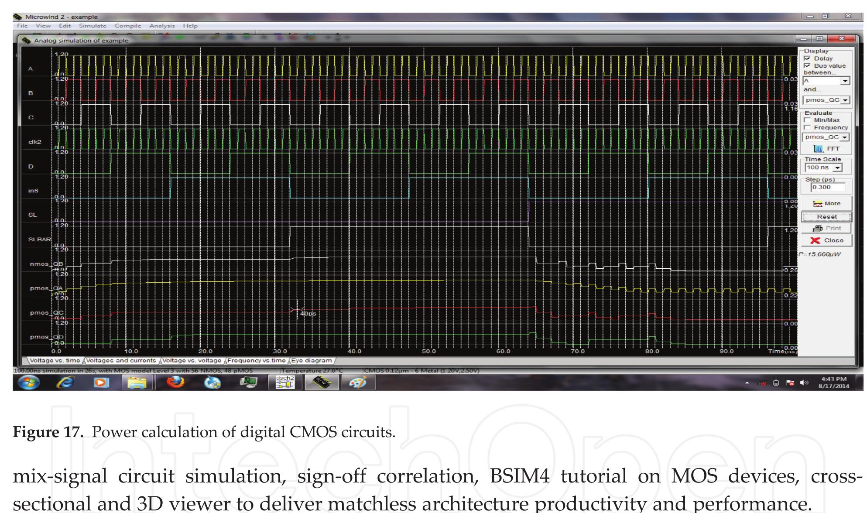Open the Analysis menu
The width and height of the screenshot is (867, 513).
pos(161,26)
